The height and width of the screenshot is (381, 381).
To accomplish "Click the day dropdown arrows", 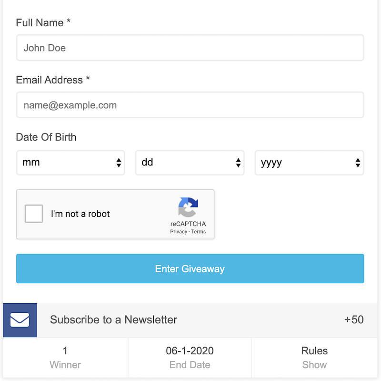I will (238, 163).
